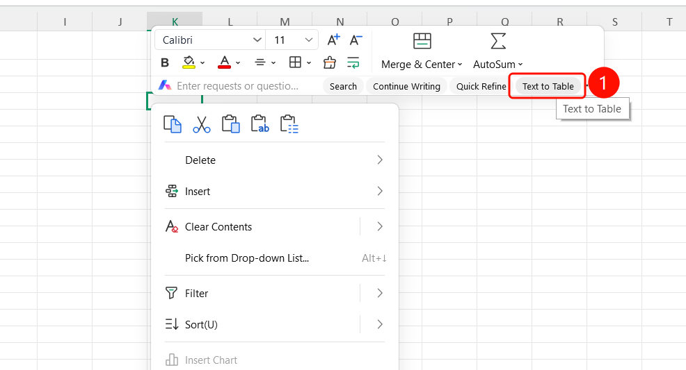686x370 pixels.
Task: Click the Paste icon
Action: [230, 124]
